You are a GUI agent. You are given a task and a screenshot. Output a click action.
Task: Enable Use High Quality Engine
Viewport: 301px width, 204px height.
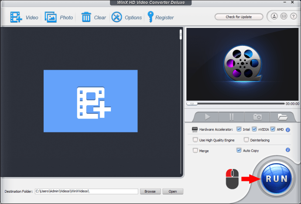[x=195, y=140]
